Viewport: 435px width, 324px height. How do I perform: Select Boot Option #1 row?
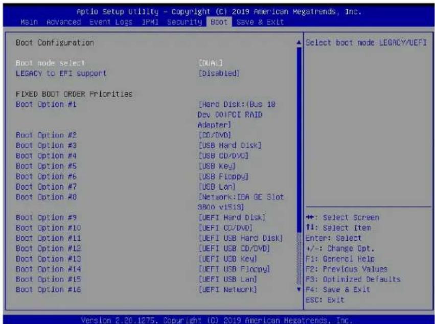coord(46,104)
